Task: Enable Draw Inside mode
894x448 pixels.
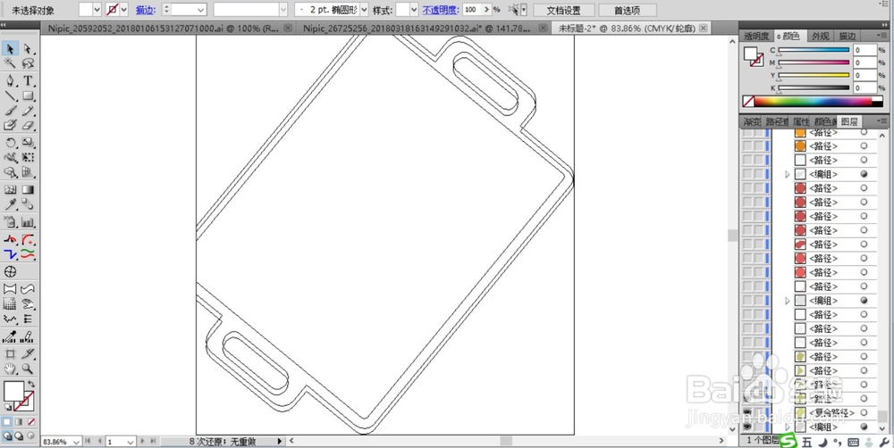Action: tap(30, 436)
